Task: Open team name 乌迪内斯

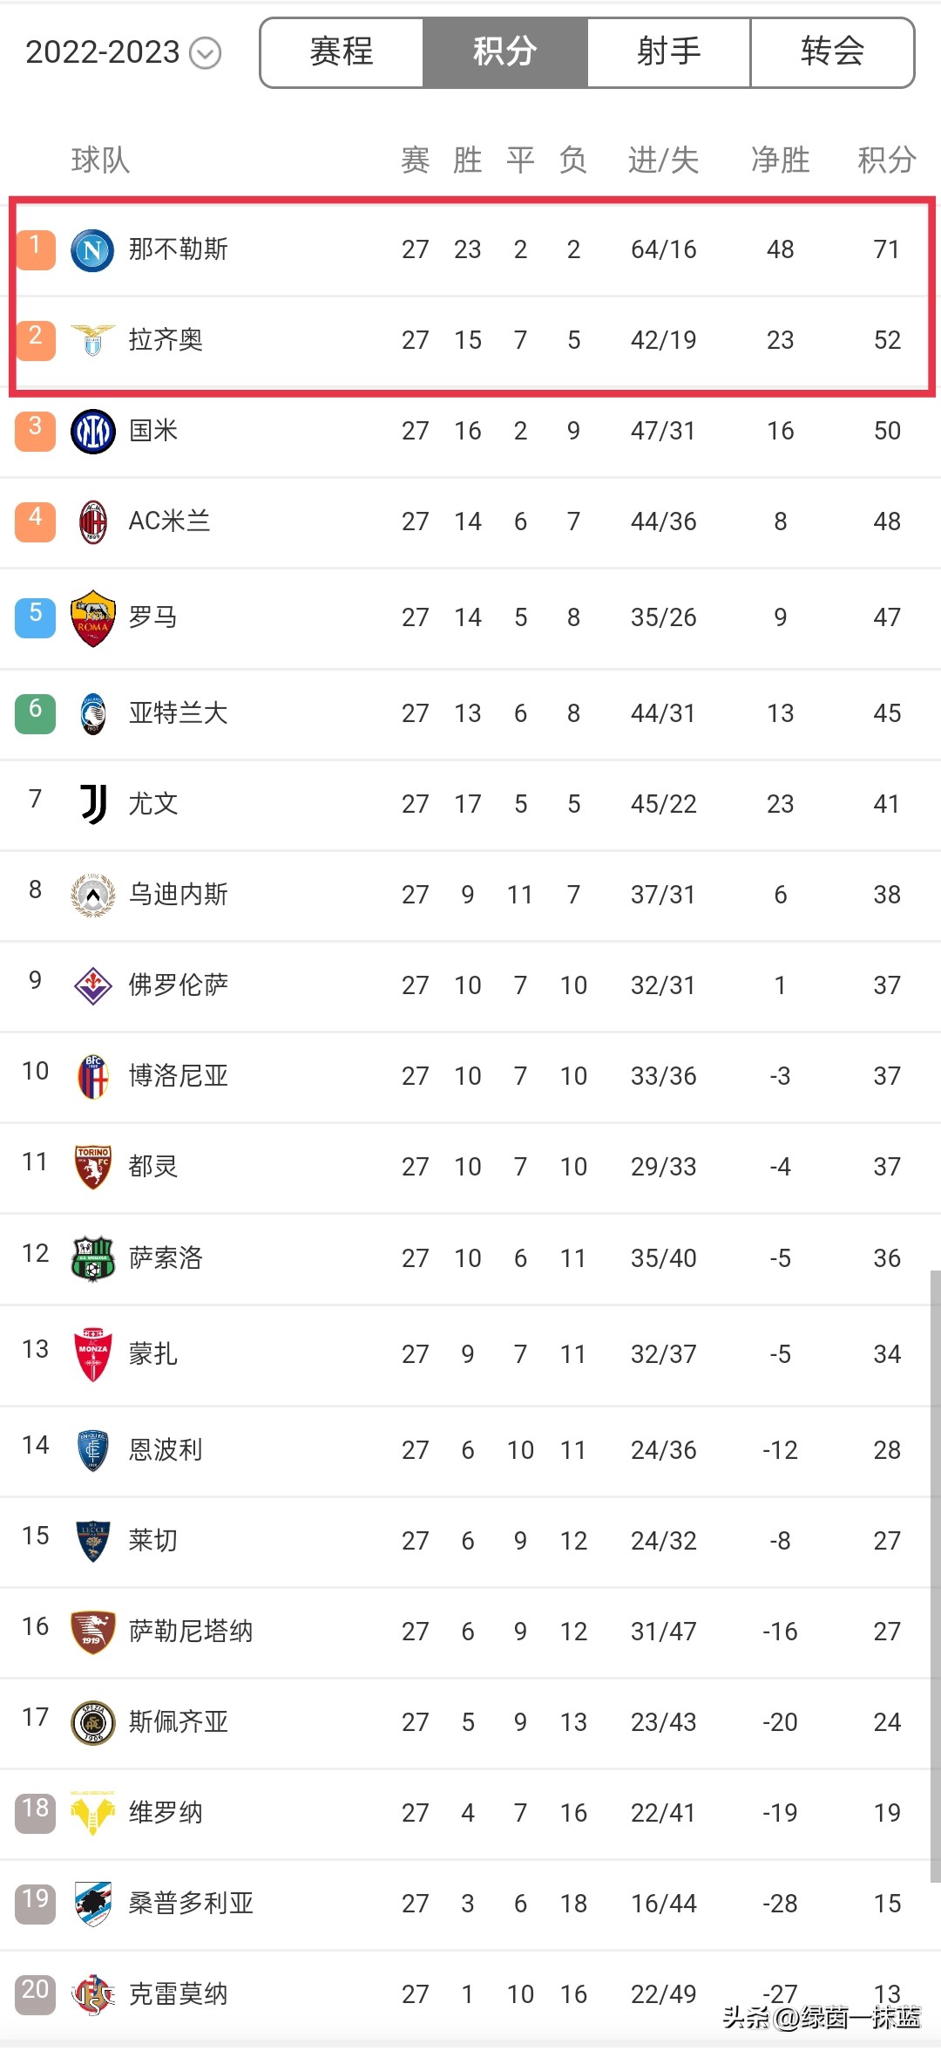Action: pyautogui.click(x=178, y=895)
